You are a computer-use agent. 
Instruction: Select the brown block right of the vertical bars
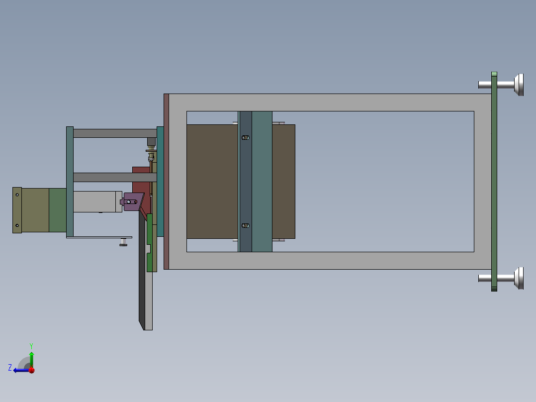[x=284, y=181]
